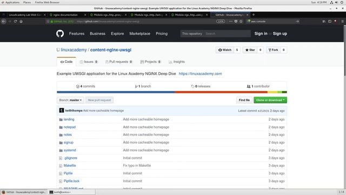Close the LinuxAcademy Lab Web Console tab
The height and width of the screenshot is (195, 346).
[44, 15]
